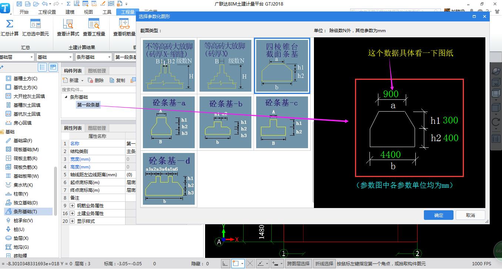Edit the 400 value for h2
Viewport: 502px width, 269px height.
[x=451, y=138]
